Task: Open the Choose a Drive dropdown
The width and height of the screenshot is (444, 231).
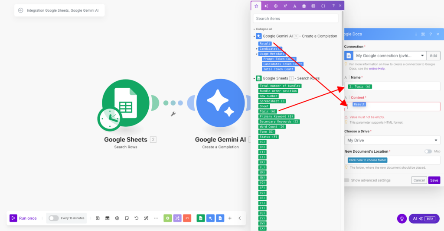Action: [x=392, y=140]
